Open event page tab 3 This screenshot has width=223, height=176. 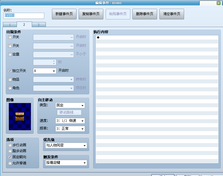point(39,25)
